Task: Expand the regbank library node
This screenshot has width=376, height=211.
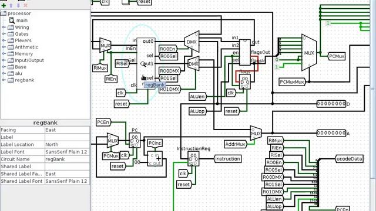Action: [4, 80]
